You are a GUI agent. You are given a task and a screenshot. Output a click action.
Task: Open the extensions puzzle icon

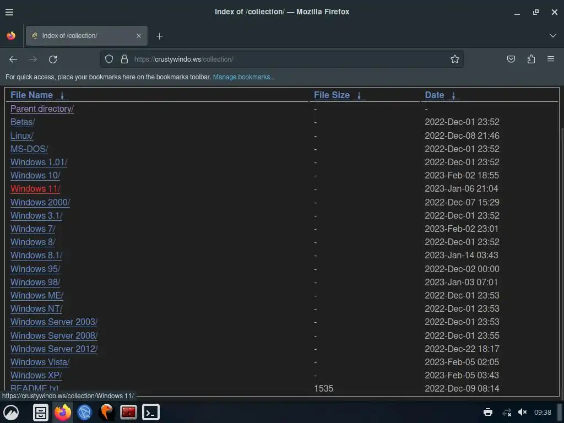[531, 59]
